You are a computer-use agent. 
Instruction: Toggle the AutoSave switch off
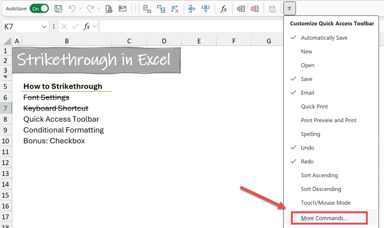(x=39, y=9)
